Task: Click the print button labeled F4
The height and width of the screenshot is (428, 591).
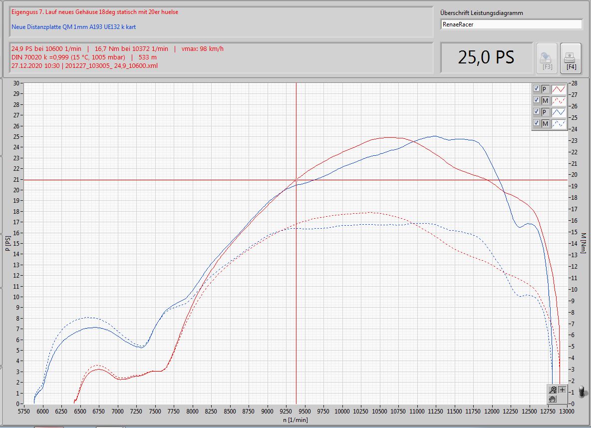Action: (572, 58)
